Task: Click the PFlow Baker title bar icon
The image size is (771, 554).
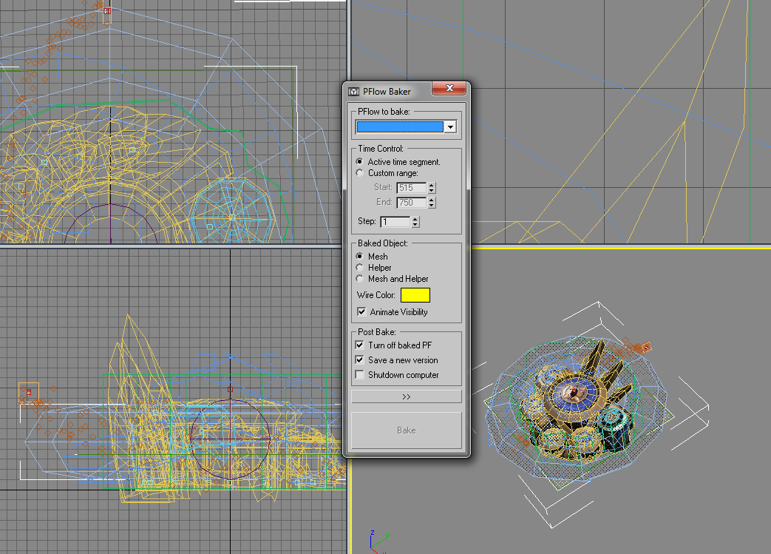Action: coord(353,92)
